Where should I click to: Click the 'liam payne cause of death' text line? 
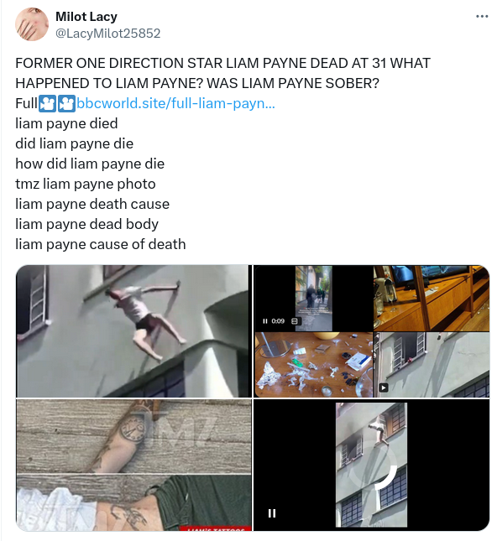click(x=101, y=244)
